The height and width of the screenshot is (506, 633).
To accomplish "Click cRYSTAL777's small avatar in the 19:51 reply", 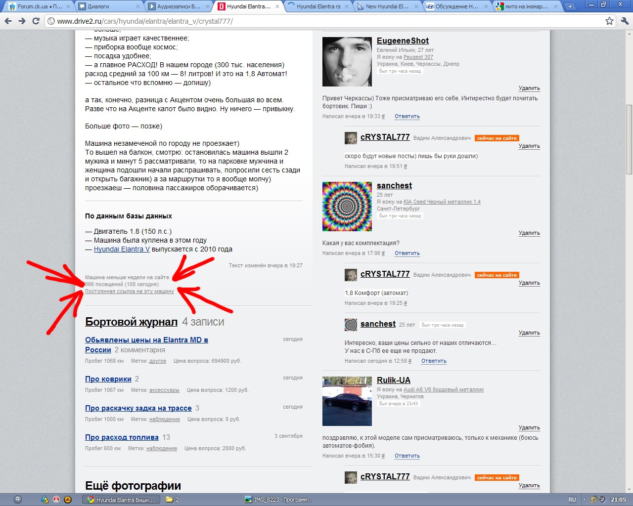I will point(351,138).
